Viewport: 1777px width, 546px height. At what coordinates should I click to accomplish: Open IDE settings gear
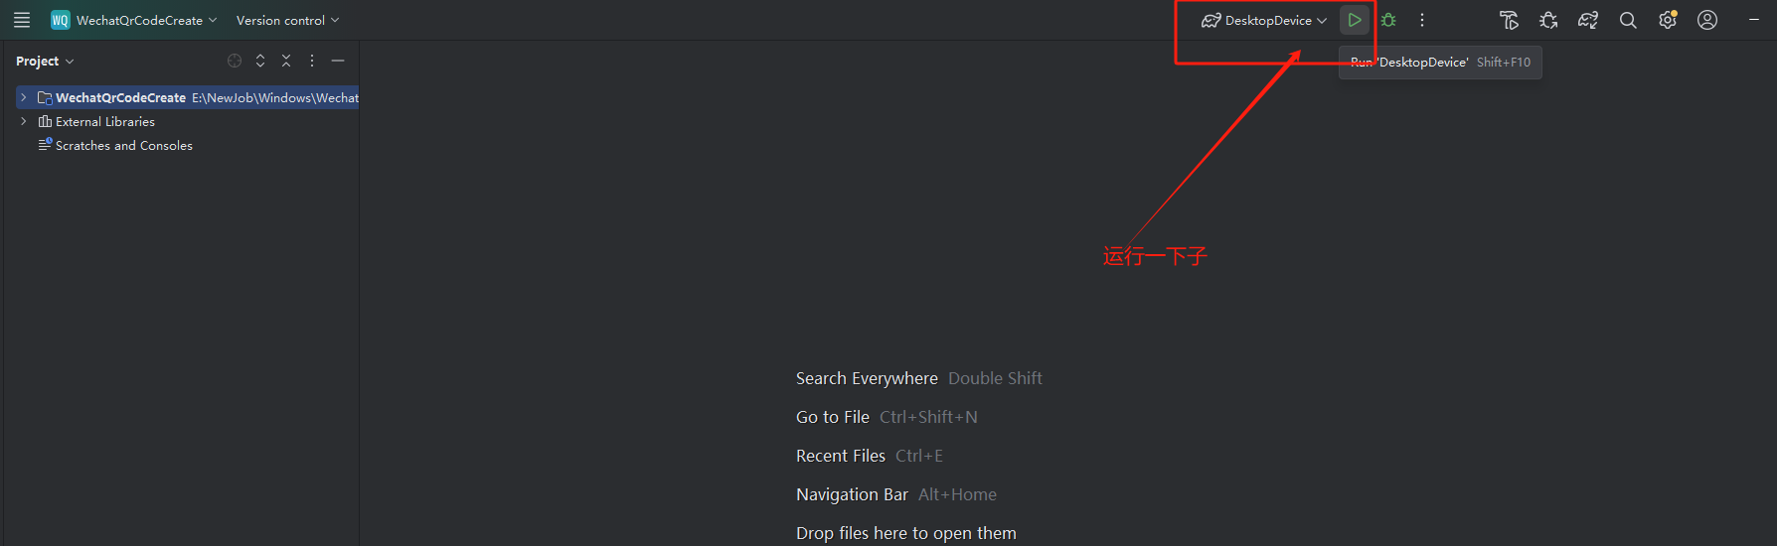[1668, 20]
